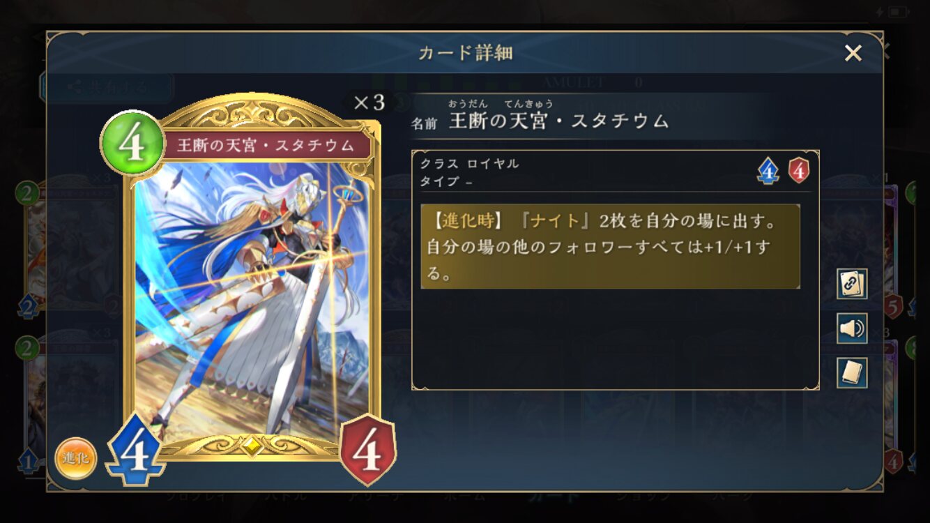Click the dimmed 共有する share button
This screenshot has width=930, height=523.
click(107, 87)
